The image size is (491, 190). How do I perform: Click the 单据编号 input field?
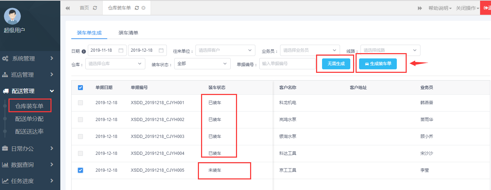[287, 64]
